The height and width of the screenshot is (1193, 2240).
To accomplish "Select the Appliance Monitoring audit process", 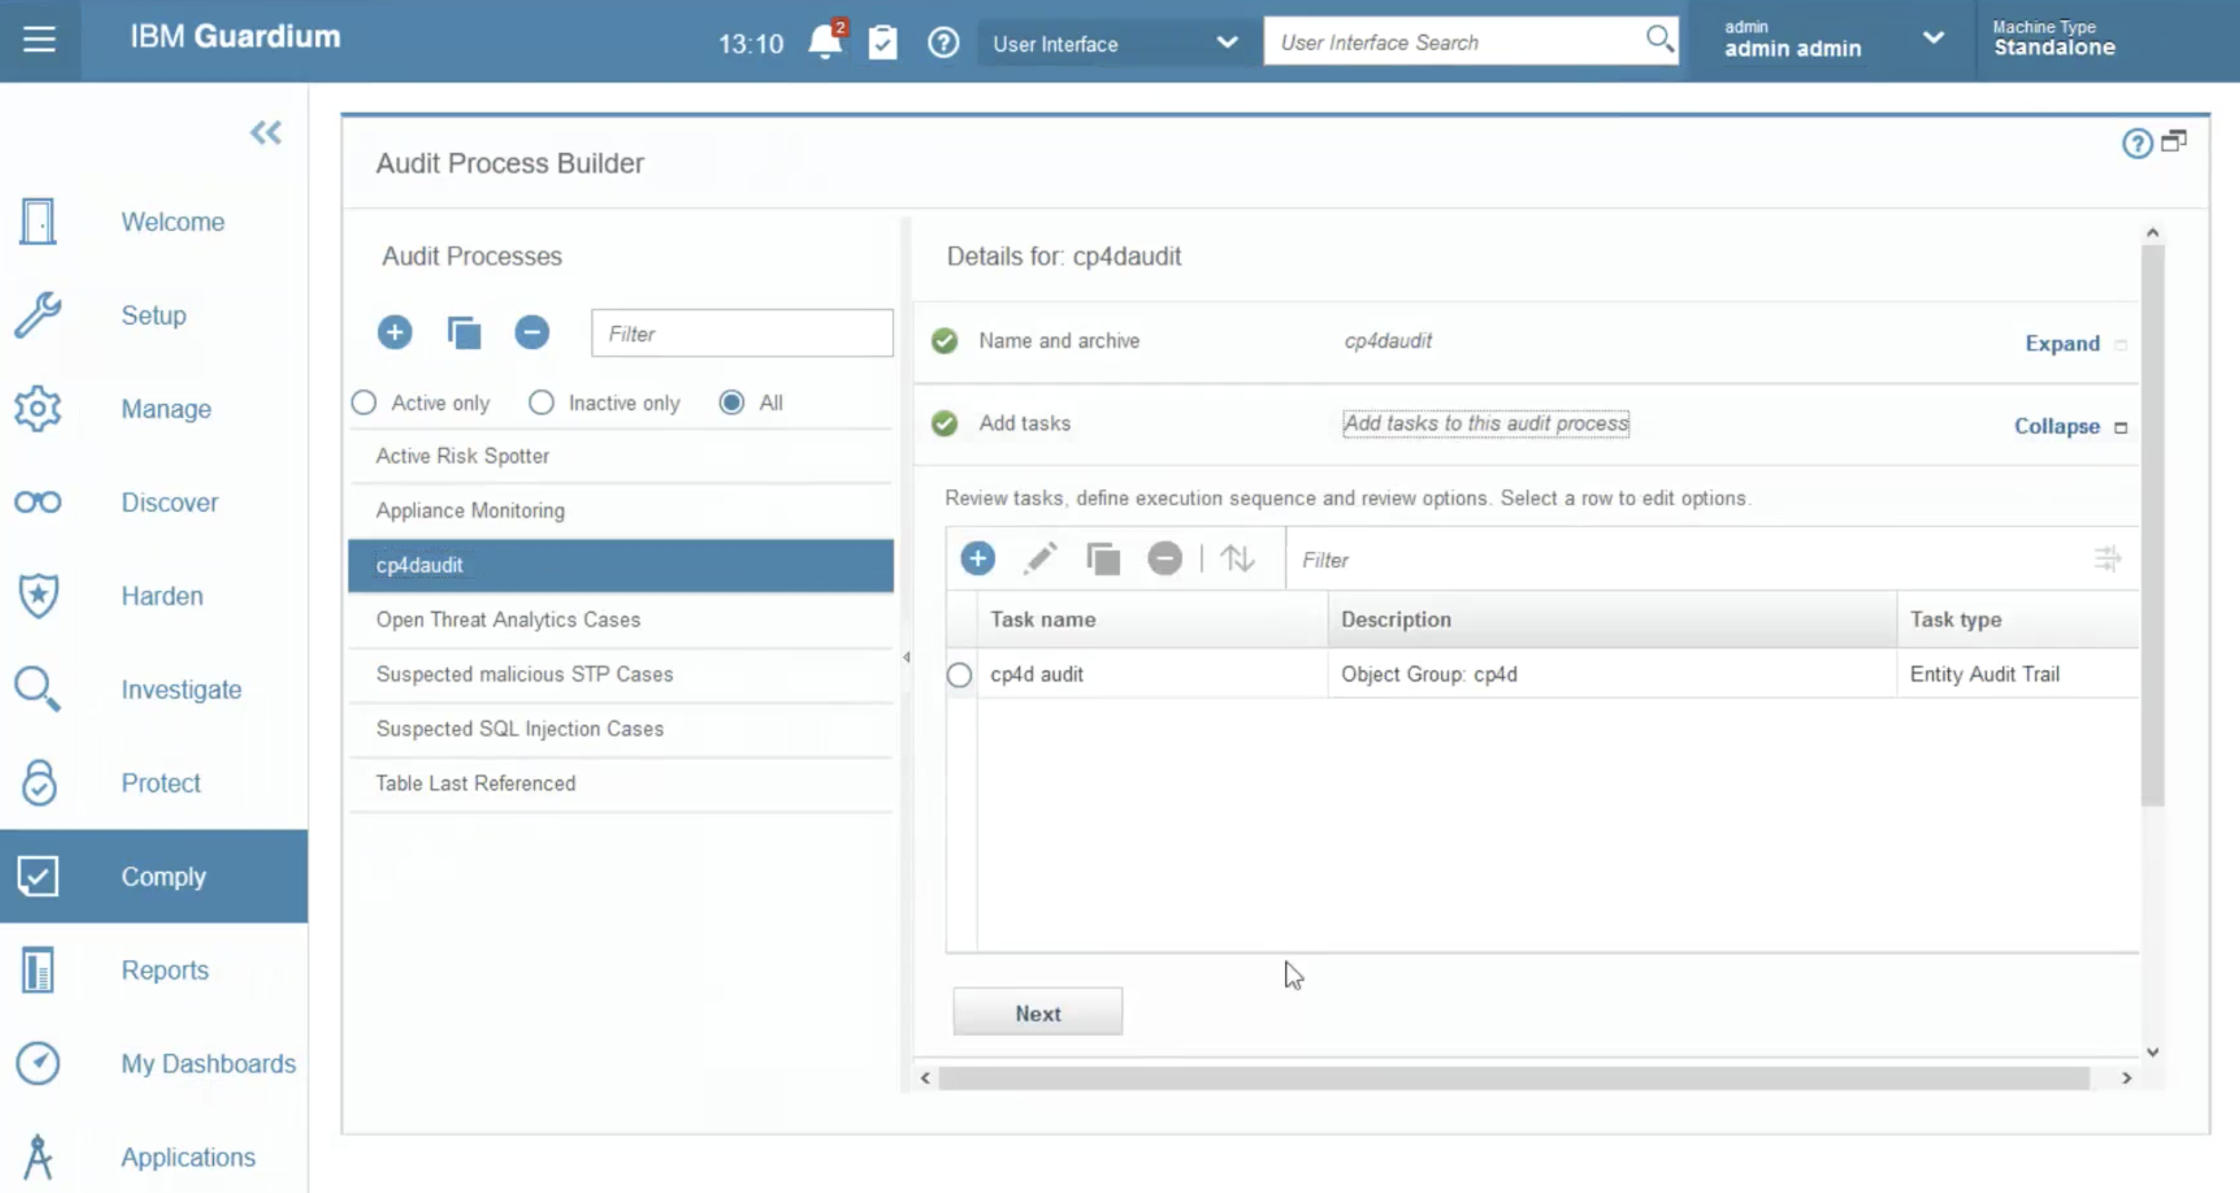I will click(x=469, y=510).
